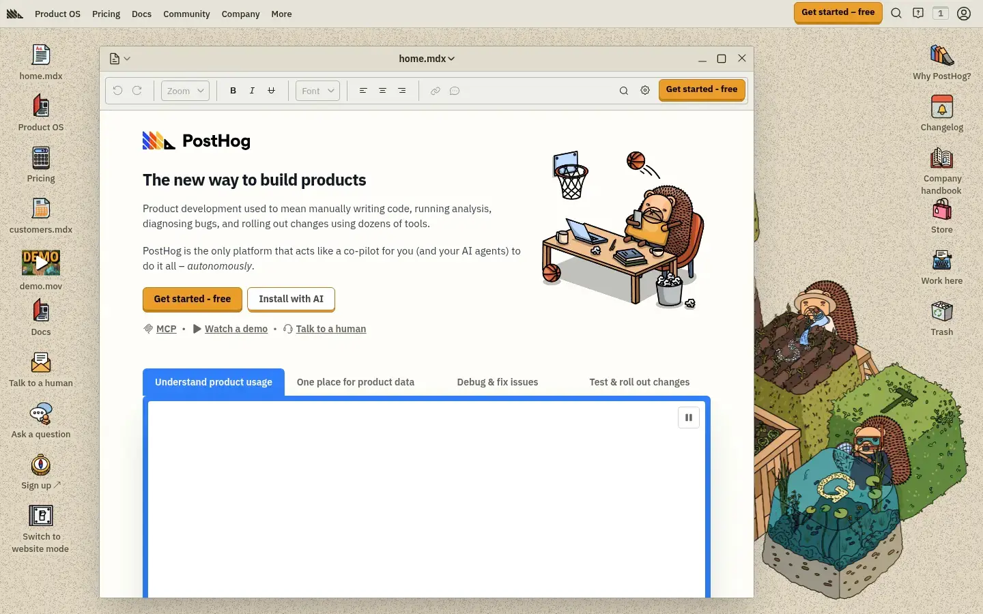Open the Store desktop icon
983x614 pixels.
tap(942, 209)
